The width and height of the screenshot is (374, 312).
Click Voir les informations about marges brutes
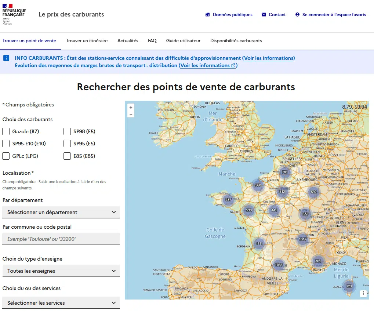(208, 65)
